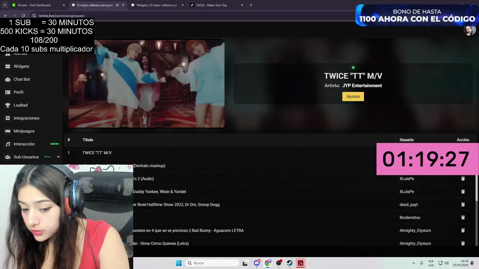Image resolution: width=479 pixels, height=269 pixels.
Task: Delete the Daddy Yankee, Wisin & Yandel song
Action: [463, 192]
